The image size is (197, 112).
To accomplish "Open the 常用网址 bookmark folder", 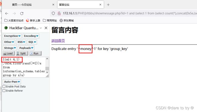I will 50,21.
